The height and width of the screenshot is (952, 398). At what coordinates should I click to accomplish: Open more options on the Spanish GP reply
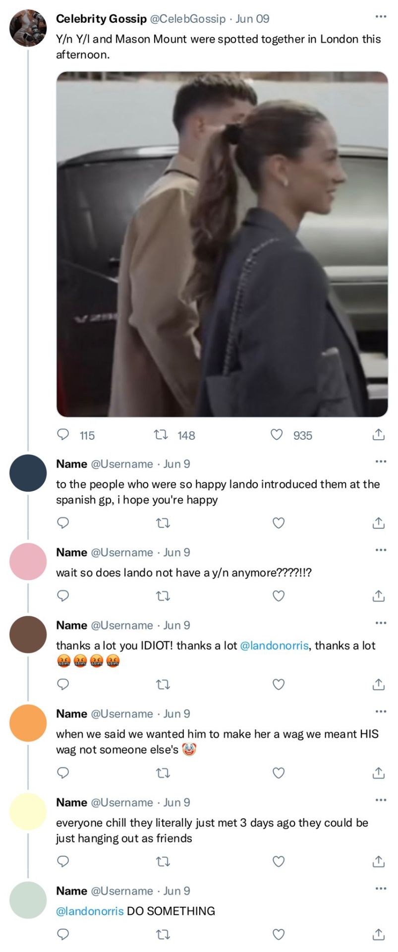(x=380, y=462)
